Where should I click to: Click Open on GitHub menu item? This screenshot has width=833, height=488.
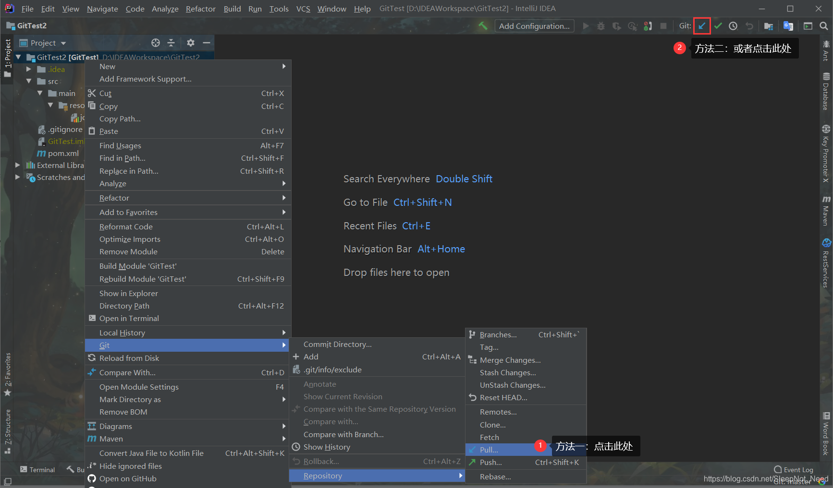pyautogui.click(x=188, y=478)
